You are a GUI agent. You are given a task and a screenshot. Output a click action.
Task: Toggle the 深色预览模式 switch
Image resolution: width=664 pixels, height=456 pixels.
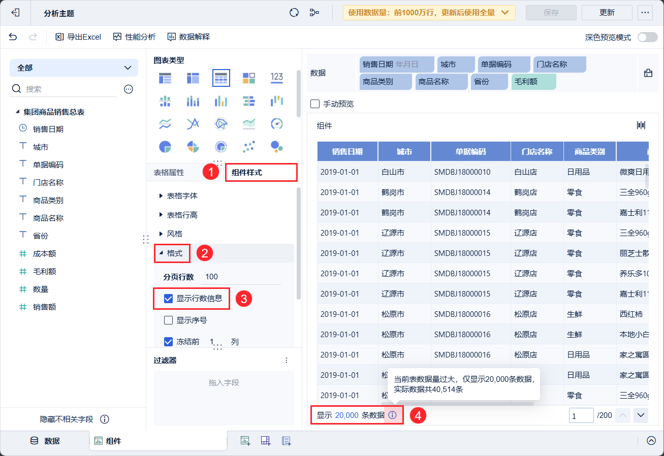coord(648,37)
